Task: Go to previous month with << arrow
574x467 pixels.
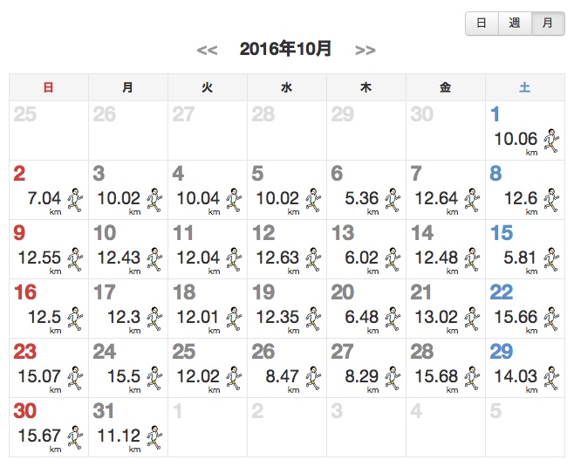Action: click(207, 50)
